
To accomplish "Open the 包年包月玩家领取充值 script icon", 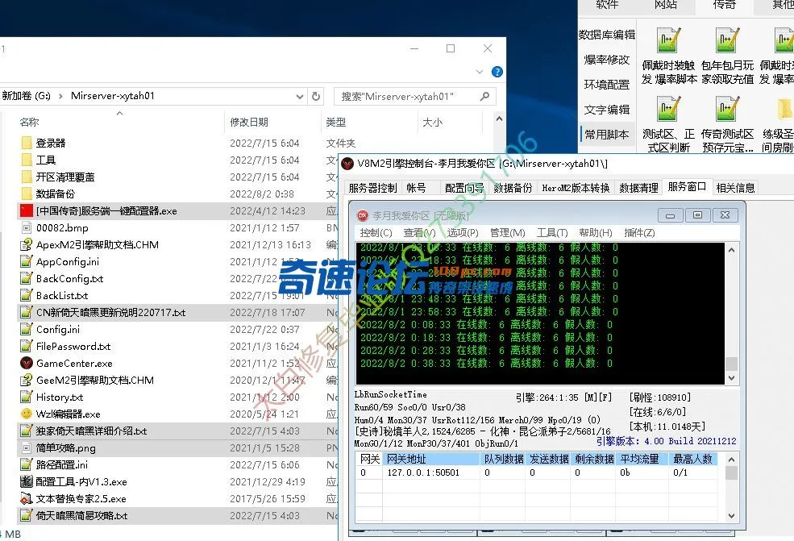I will coord(727,40).
